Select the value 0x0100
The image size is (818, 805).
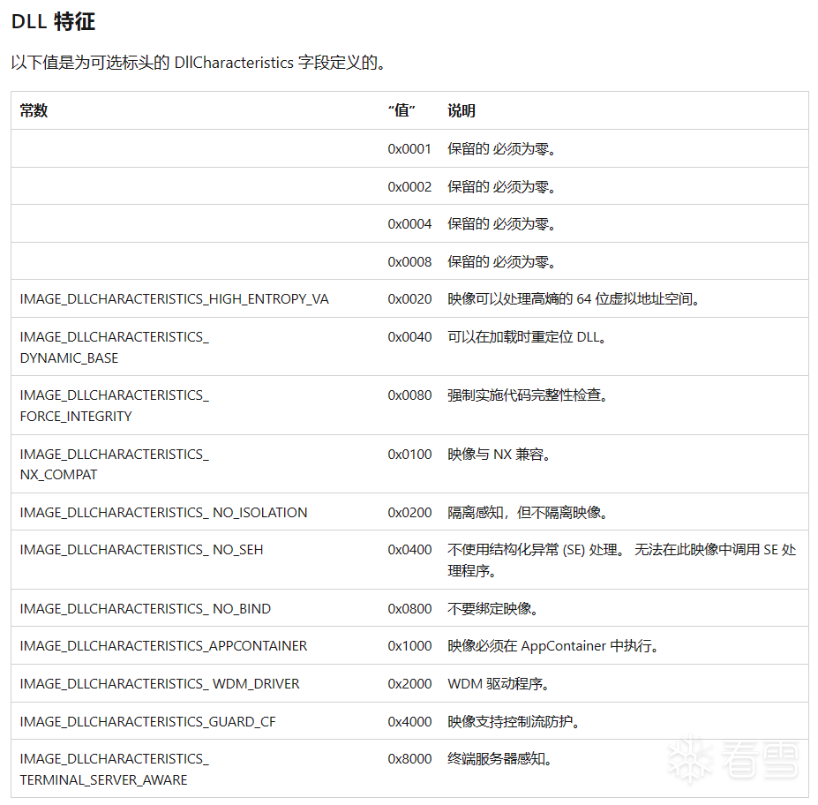(x=409, y=455)
